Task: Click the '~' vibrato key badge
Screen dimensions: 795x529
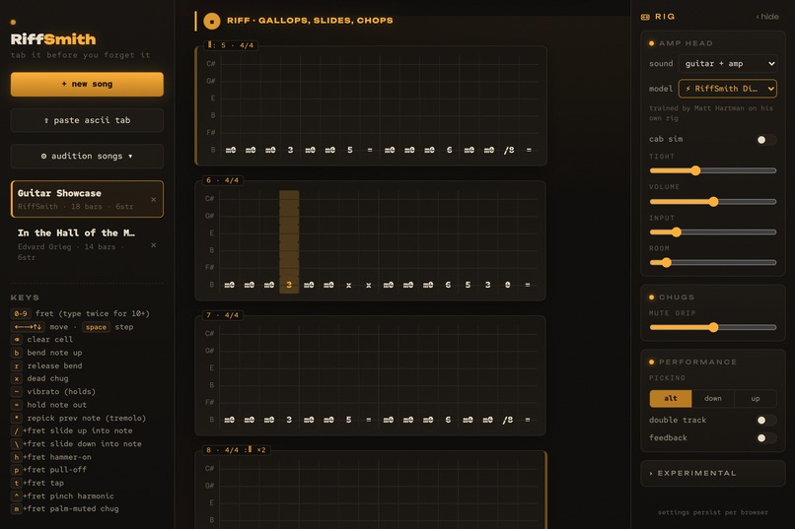Action: (17, 391)
